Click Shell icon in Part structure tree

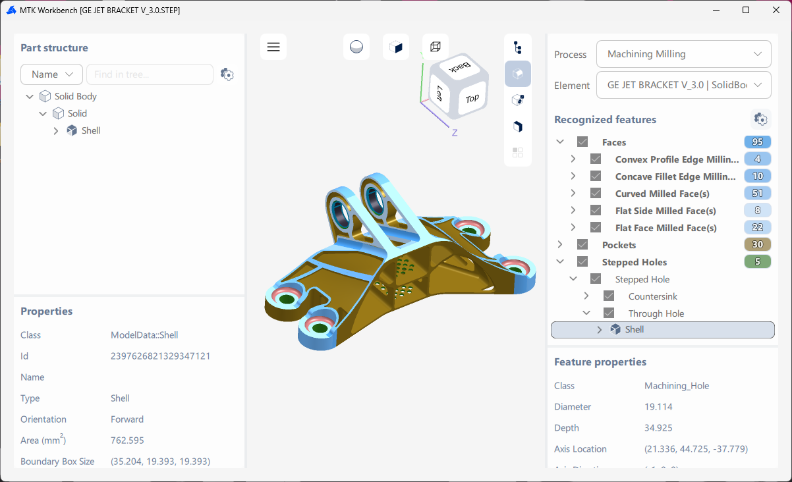(x=72, y=130)
